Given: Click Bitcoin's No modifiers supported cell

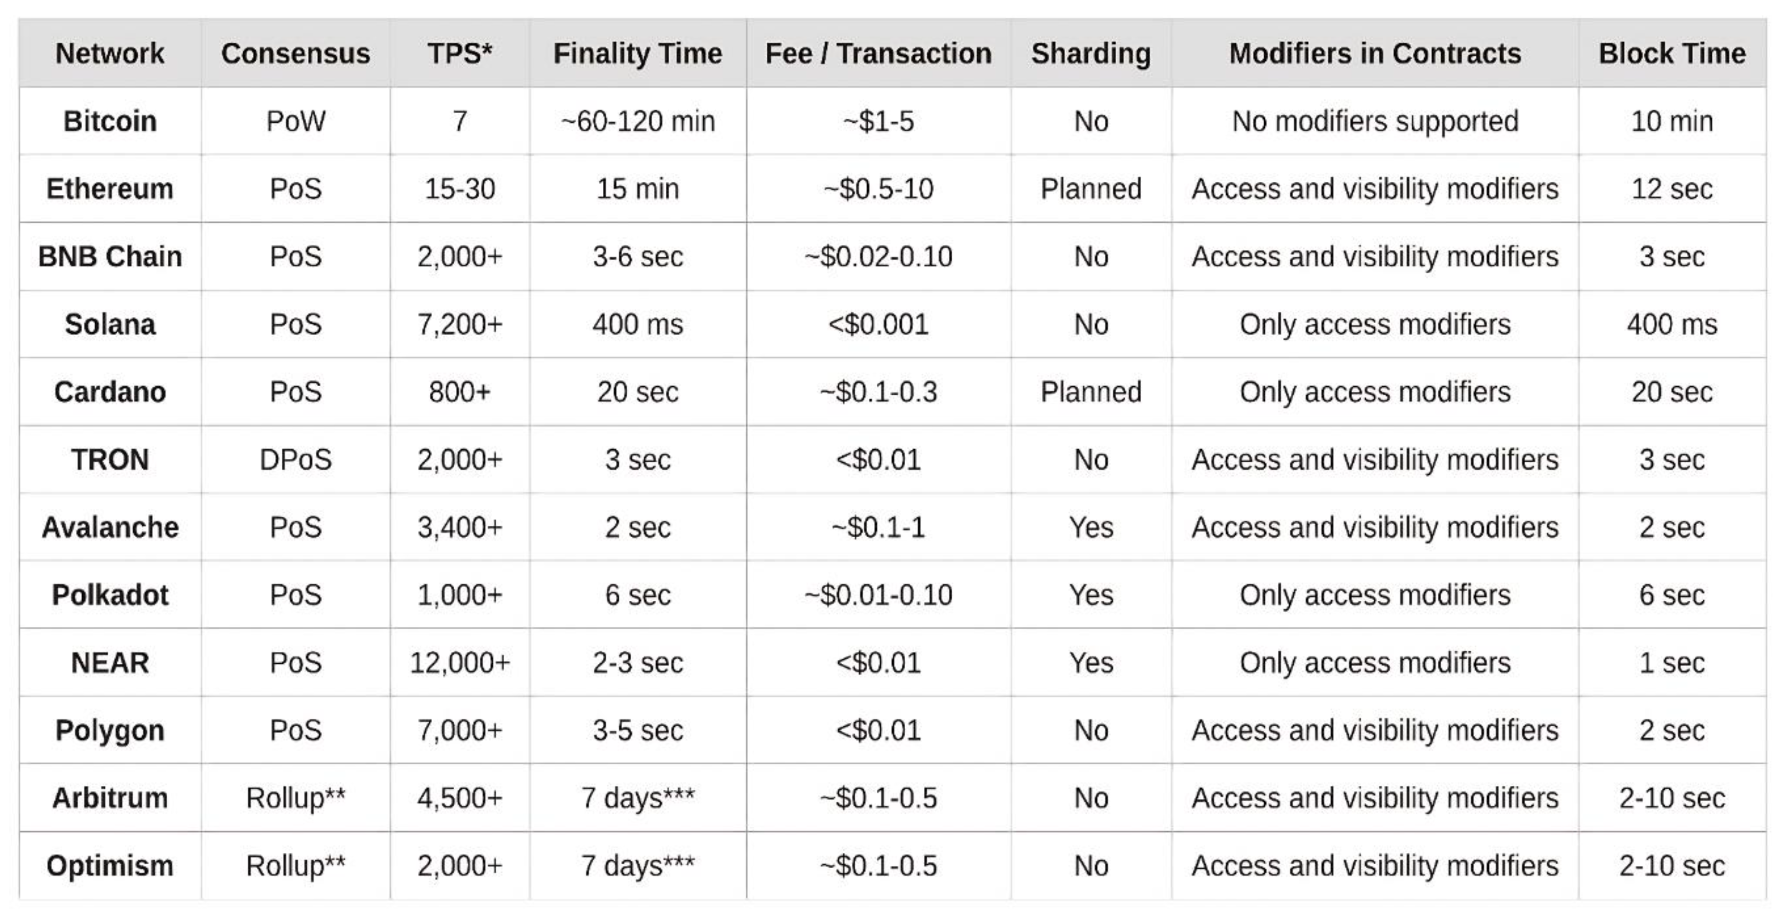Looking at the screenshot, I should click(x=1375, y=121).
